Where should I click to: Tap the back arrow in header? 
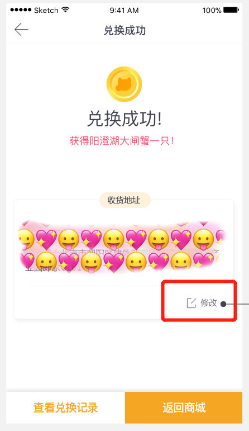pyautogui.click(x=21, y=30)
